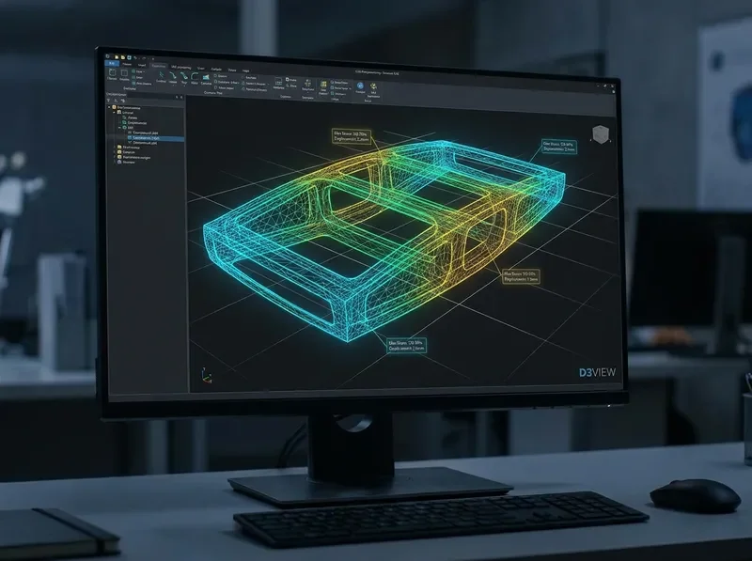
Task: Pin the model tree side panel
Action: point(177,97)
